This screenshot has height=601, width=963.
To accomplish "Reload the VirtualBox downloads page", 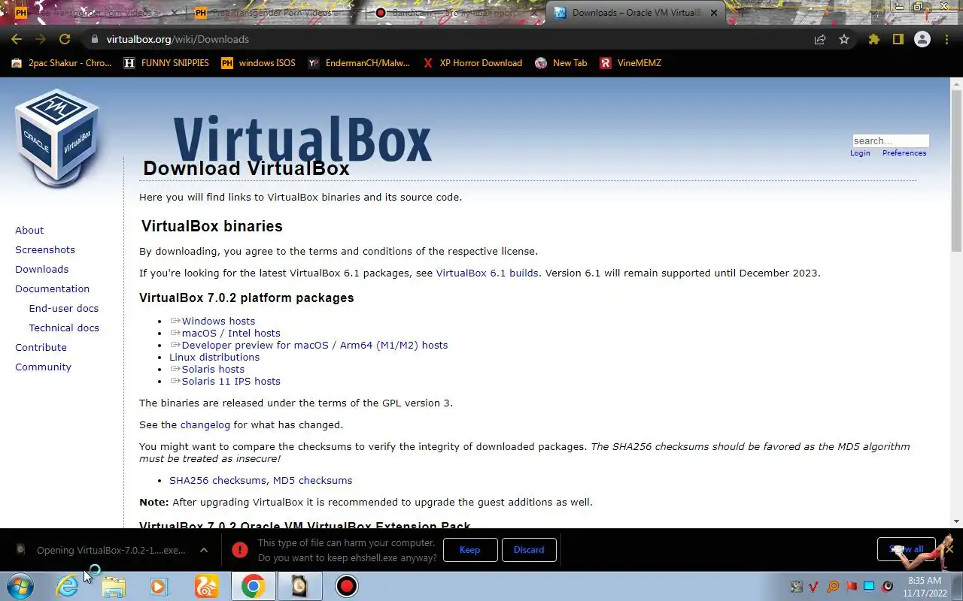I will (x=65, y=39).
